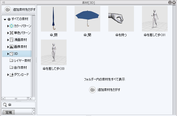Expand the 画像素材 folder arrow
This screenshot has width=177, height=116.
(x=8, y=47)
